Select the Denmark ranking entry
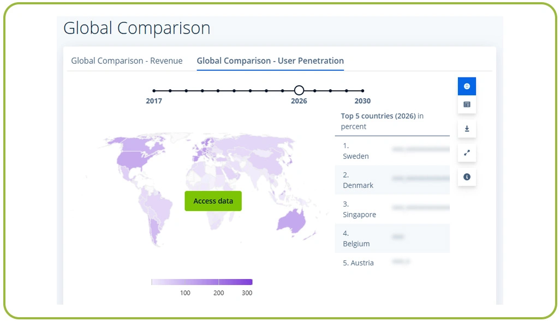 coord(392,180)
